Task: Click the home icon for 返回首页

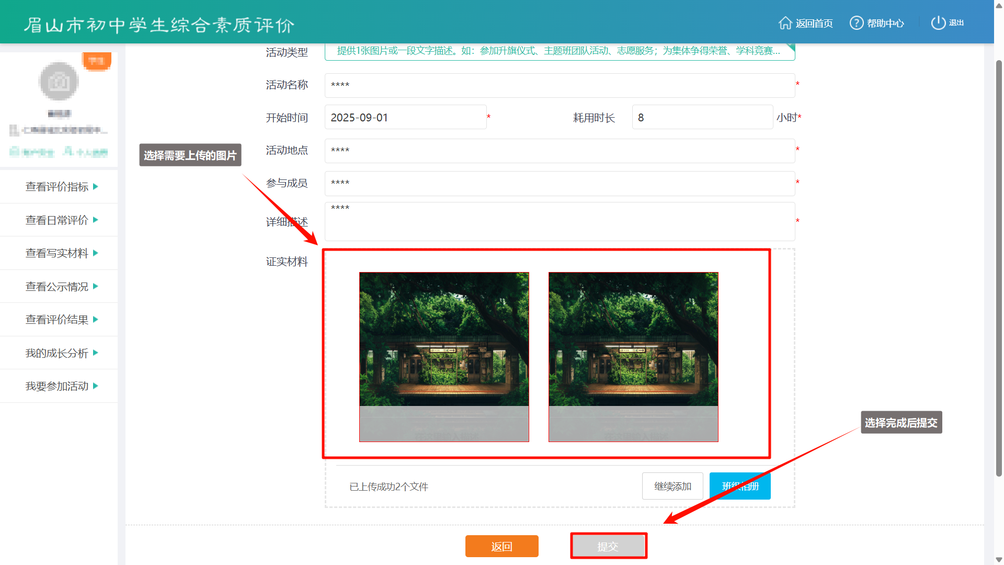Action: (785, 23)
